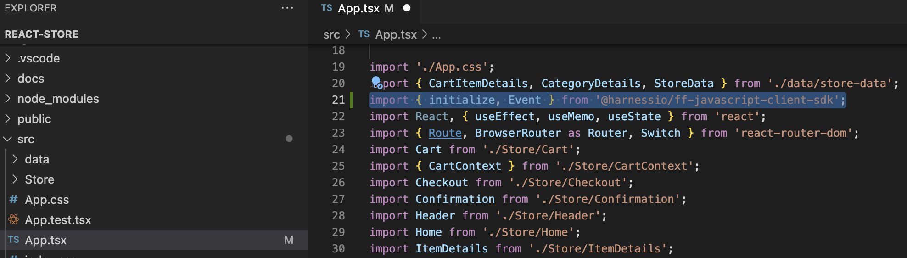Click the src breadcrumb segment
This screenshot has height=258, width=907.
331,34
